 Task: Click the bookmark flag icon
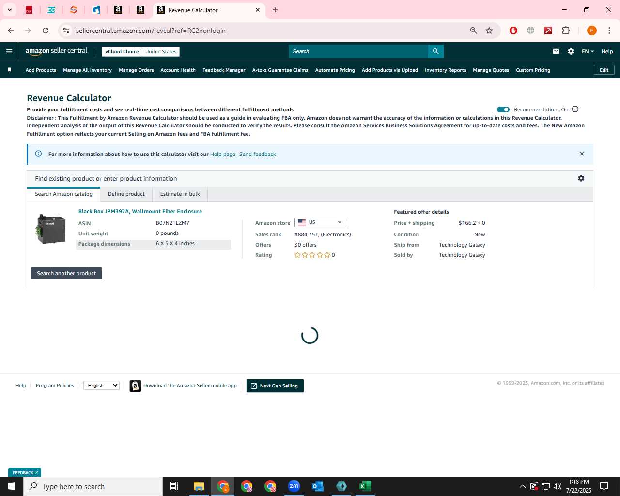tap(9, 70)
